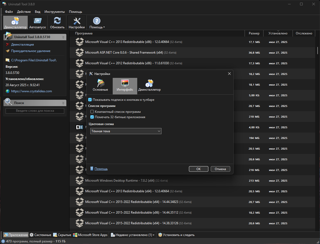The width and height of the screenshot is (320, 244).
Task: Click the Uninstall Tool app icon in title bar
Action: coord(4,4)
